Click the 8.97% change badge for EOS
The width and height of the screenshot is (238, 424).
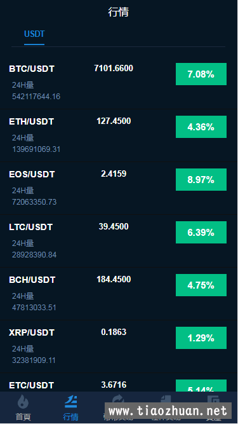201,179
